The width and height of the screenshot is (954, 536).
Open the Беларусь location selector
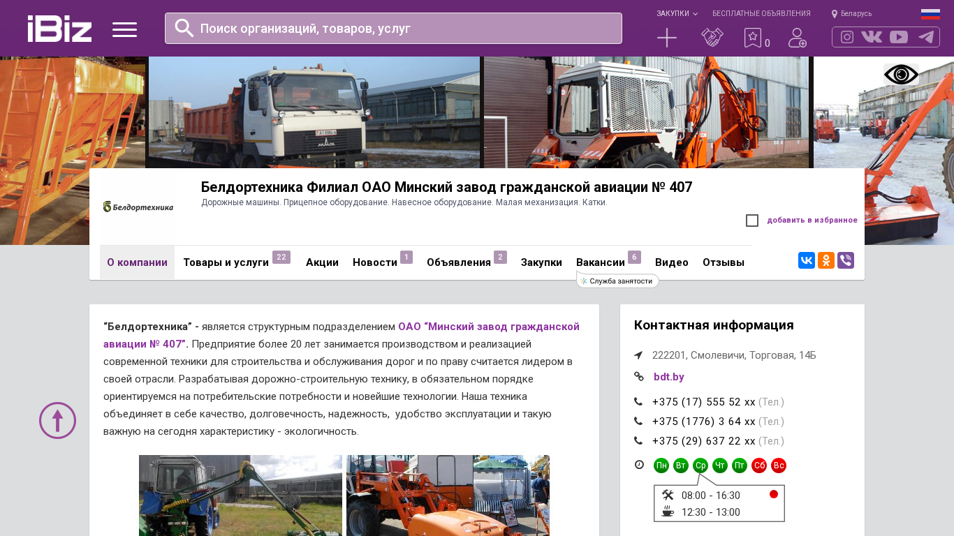click(x=851, y=14)
